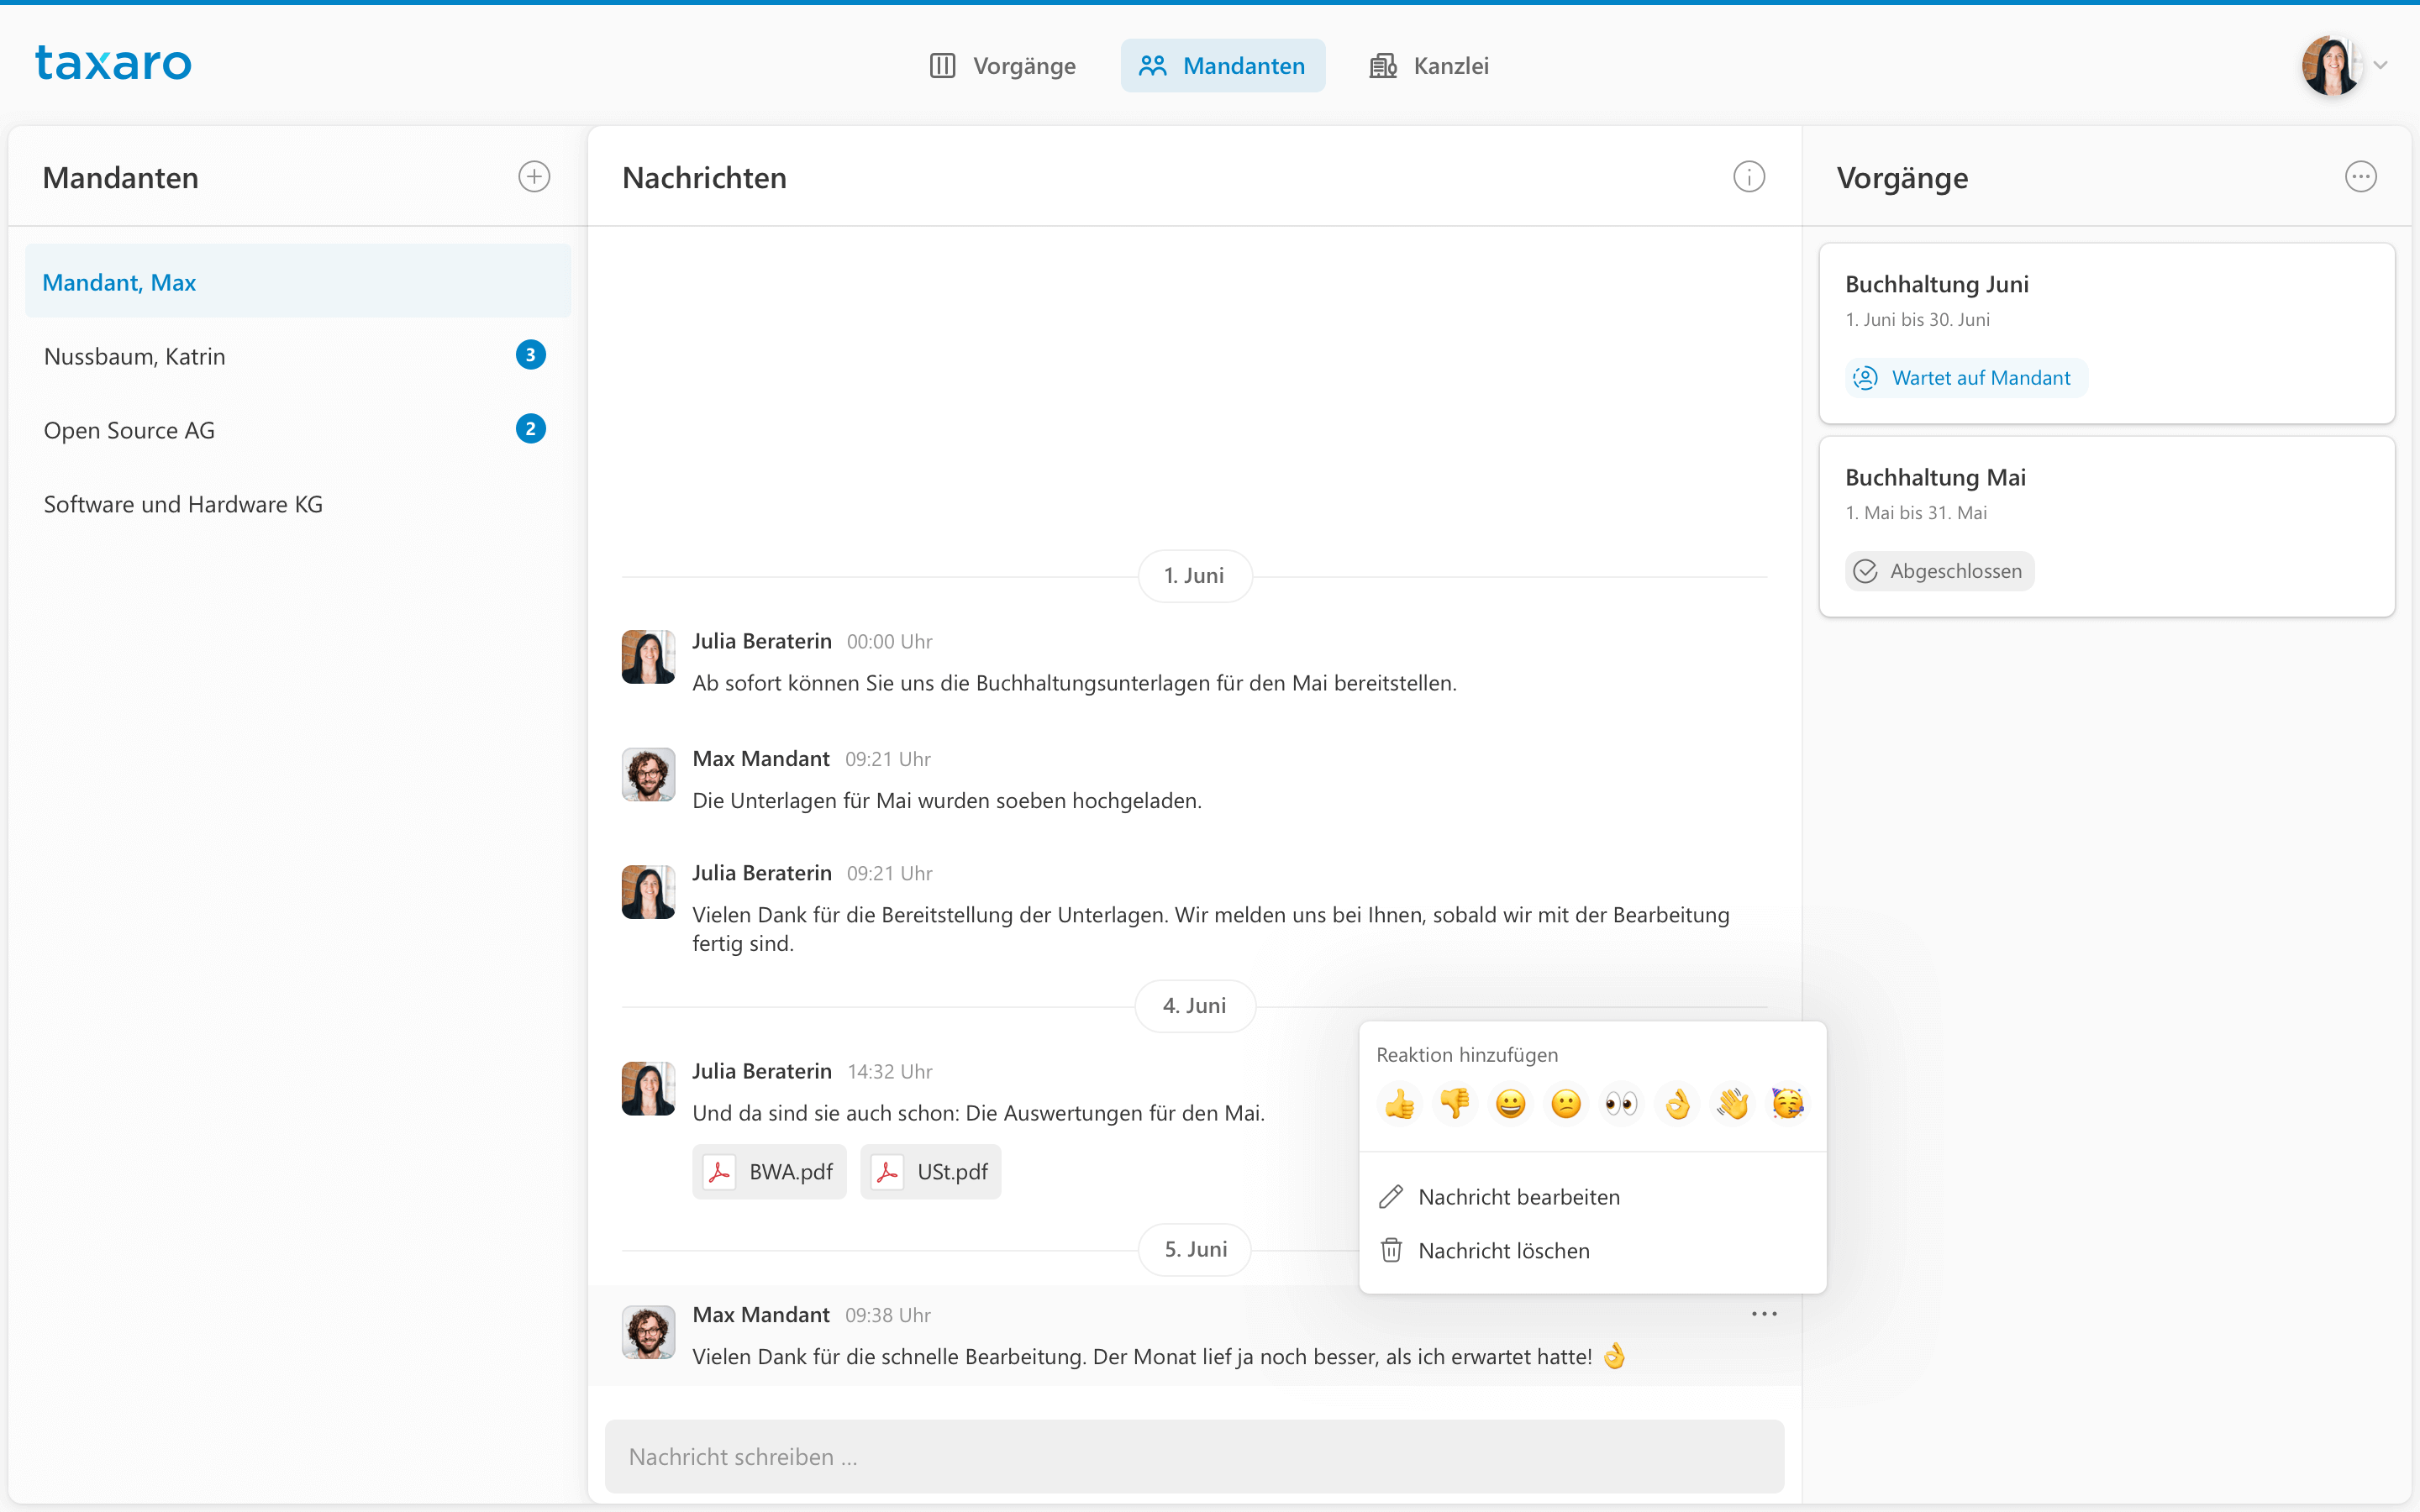React with grinning face emoji

coord(1510,1104)
